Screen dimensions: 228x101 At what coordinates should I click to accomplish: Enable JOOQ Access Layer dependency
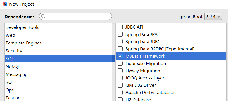click(x=120, y=78)
